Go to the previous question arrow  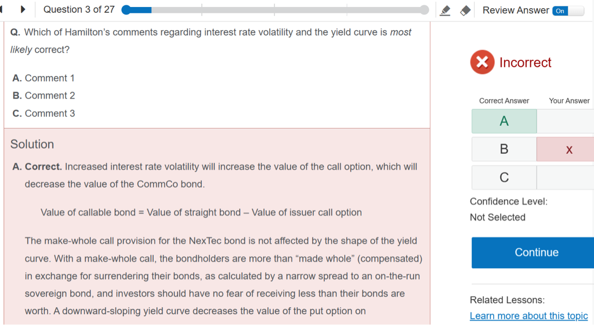coord(2,10)
